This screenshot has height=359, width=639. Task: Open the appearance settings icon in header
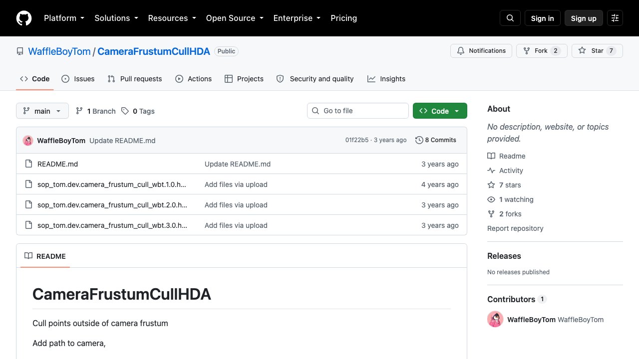point(615,18)
